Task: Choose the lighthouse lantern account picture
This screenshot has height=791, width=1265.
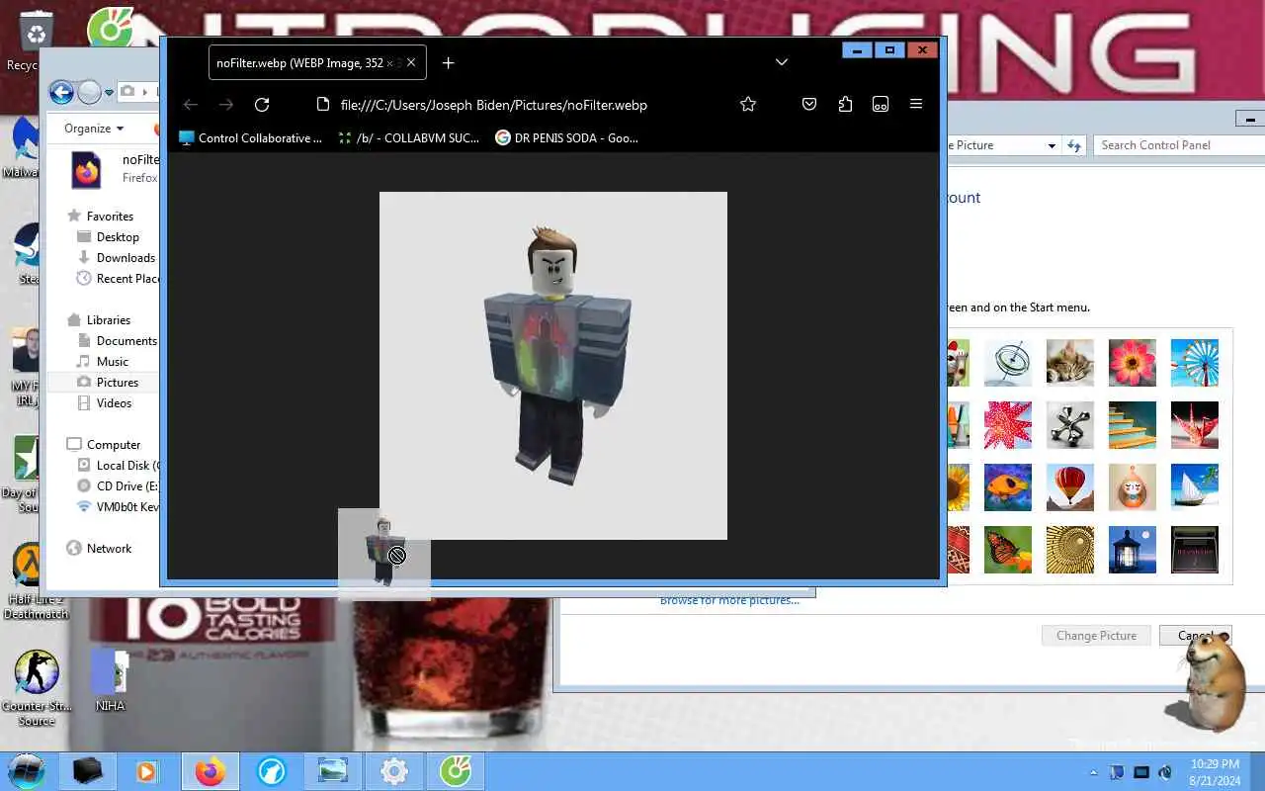Action: 1133,550
